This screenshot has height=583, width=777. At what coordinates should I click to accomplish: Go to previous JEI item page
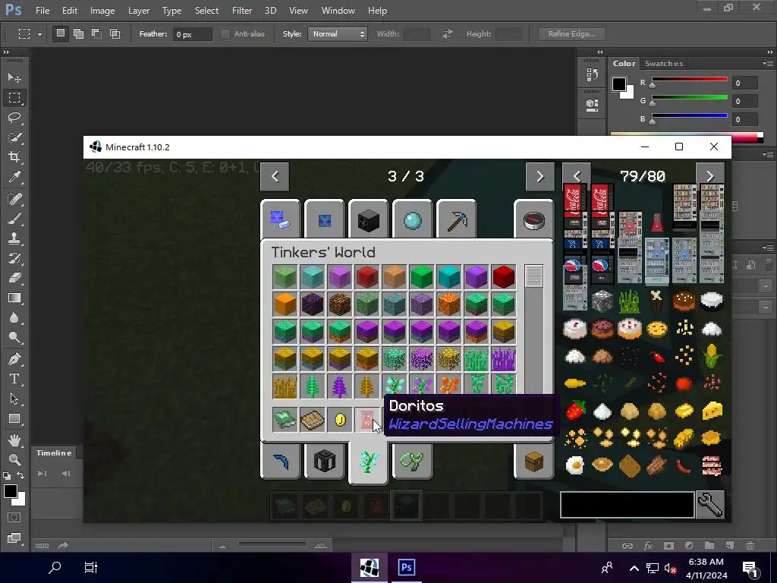click(577, 176)
